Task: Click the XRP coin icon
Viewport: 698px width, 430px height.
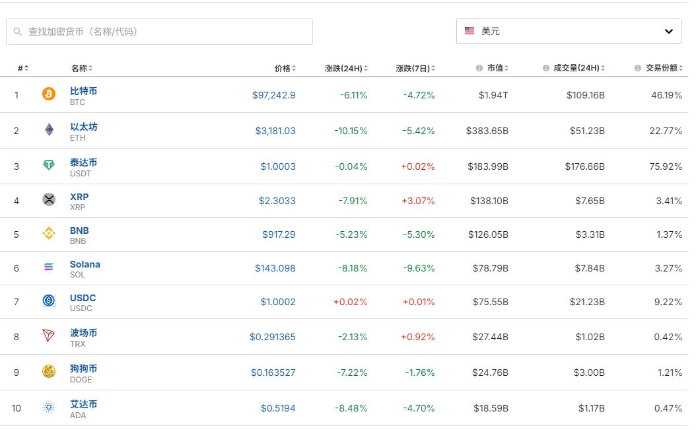Action: coord(49,199)
